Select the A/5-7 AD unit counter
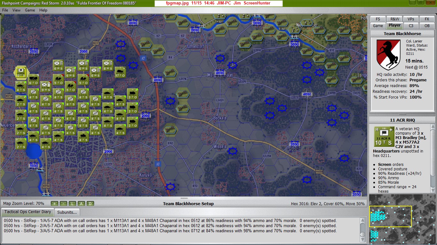This screenshot has width=437, height=245. click(46, 86)
